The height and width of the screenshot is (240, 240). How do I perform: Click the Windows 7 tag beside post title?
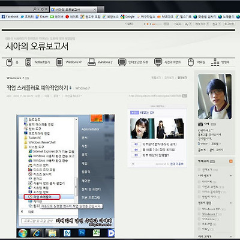[x=83, y=88]
